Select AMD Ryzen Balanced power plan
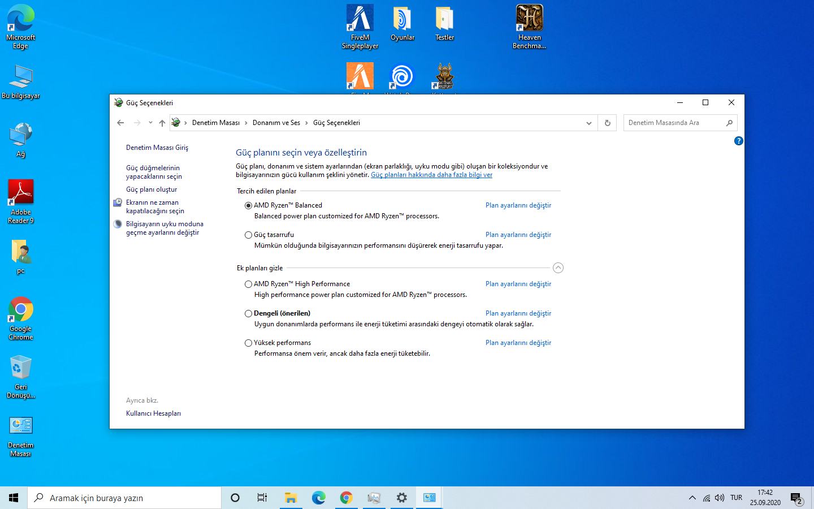Viewport: 814px width, 509px height. (x=248, y=205)
